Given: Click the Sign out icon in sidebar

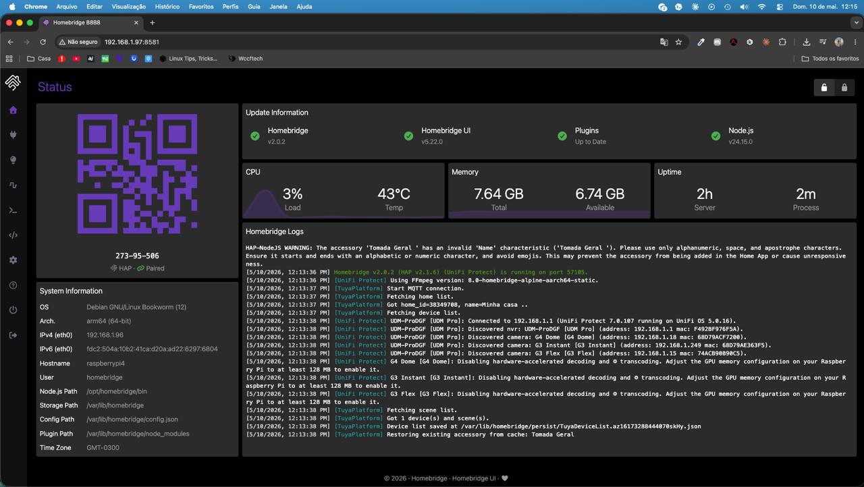Looking at the screenshot, I should click(13, 335).
